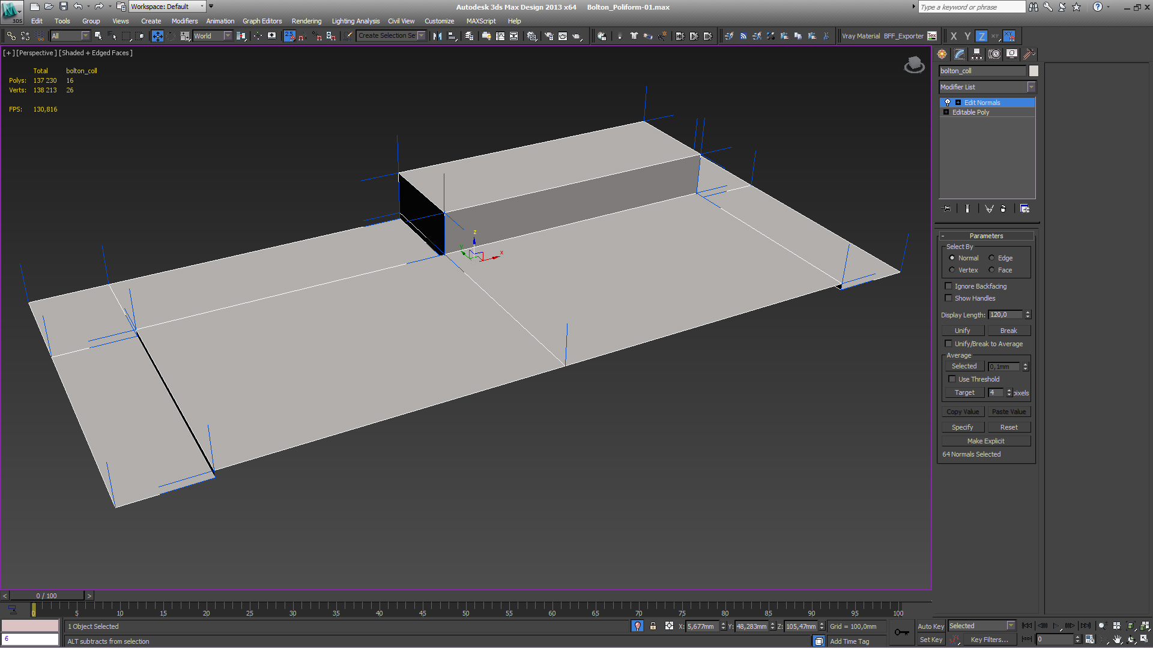
Task: Open the Modifiers menu
Action: (186, 22)
